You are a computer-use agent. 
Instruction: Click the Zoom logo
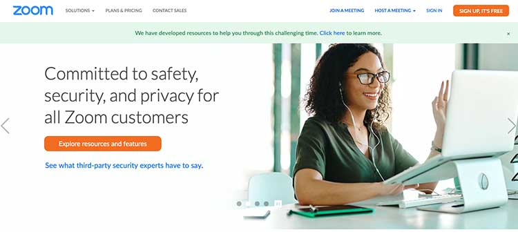pyautogui.click(x=32, y=10)
